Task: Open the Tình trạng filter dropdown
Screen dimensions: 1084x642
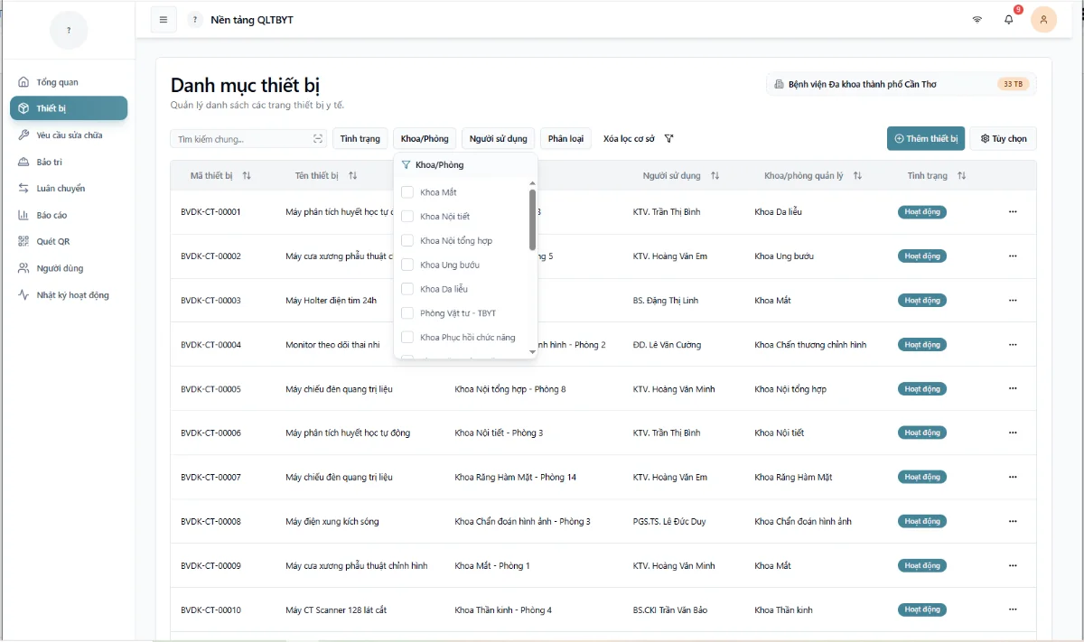Action: pos(360,139)
